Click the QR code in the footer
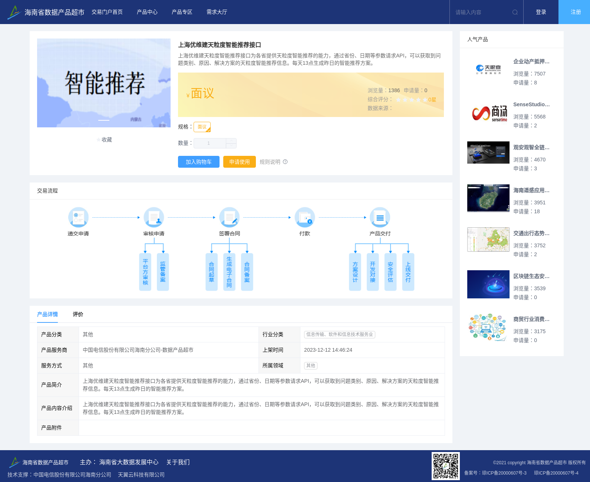 click(x=446, y=466)
